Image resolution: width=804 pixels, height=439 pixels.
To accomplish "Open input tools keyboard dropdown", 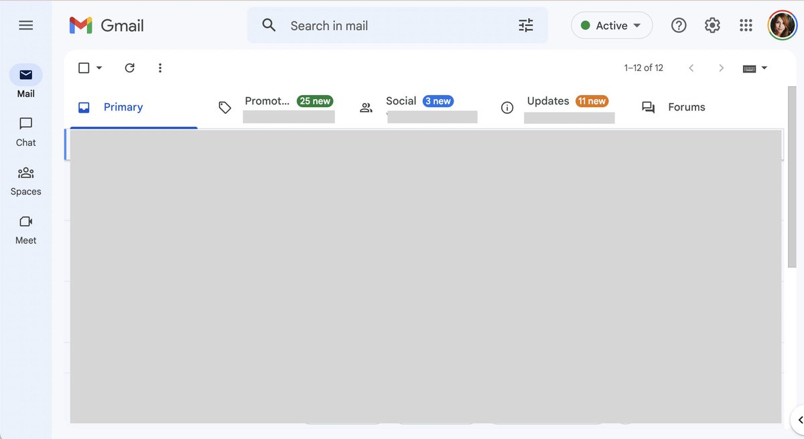I will [x=755, y=68].
